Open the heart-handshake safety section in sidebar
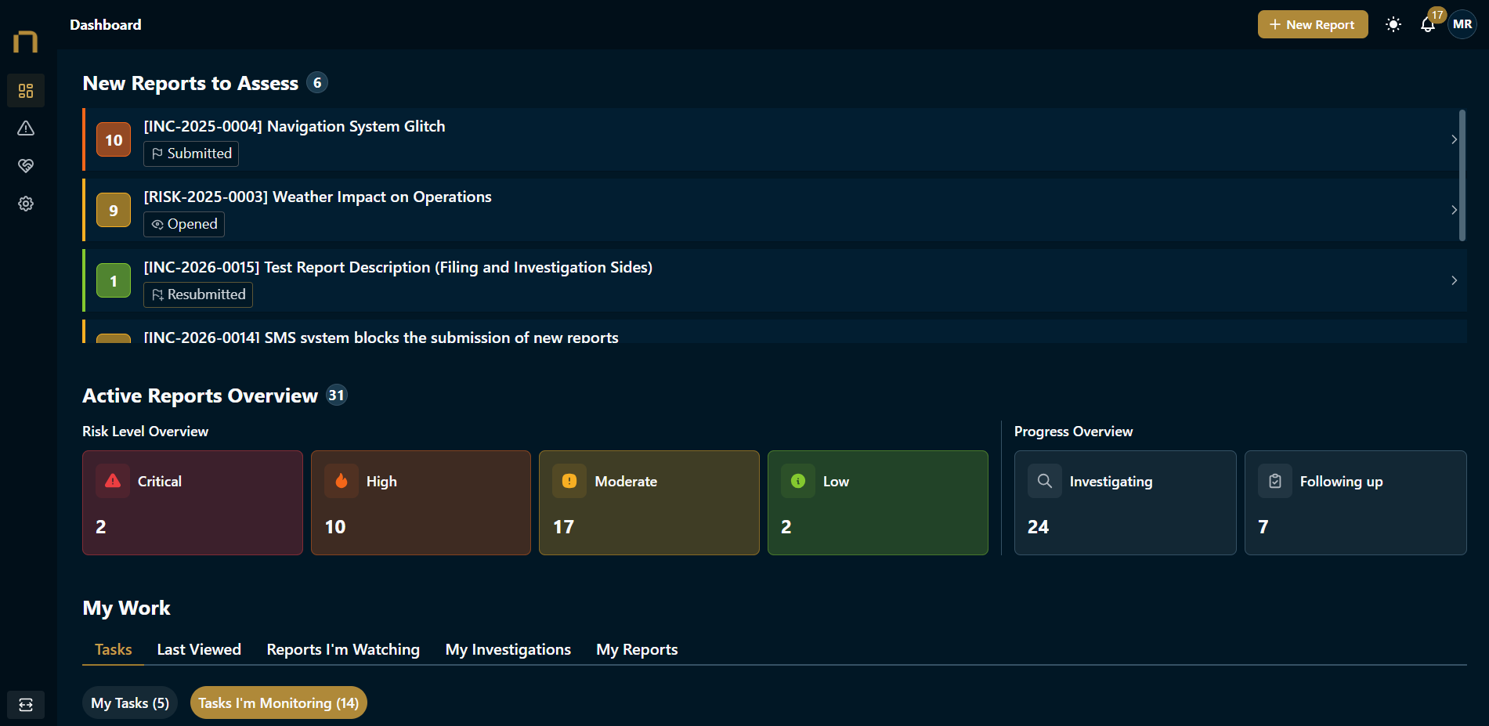 [26, 165]
